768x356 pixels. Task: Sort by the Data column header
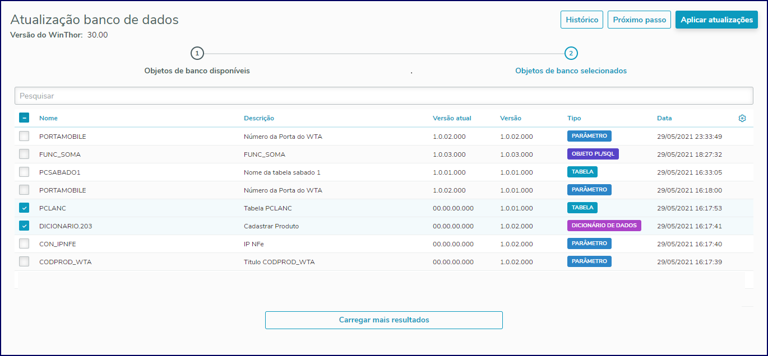pos(664,118)
